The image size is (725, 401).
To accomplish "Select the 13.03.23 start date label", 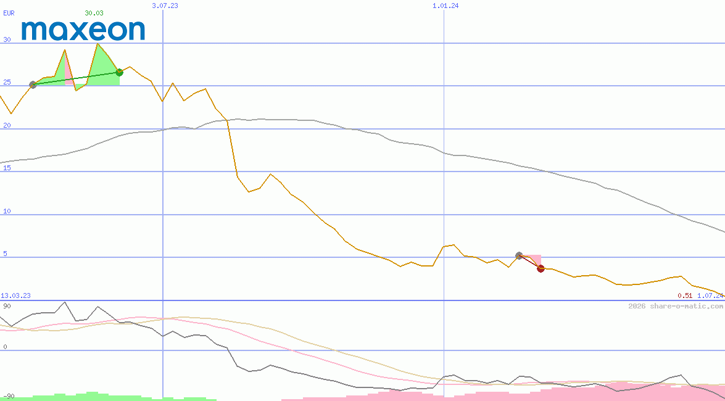I will pyautogui.click(x=15, y=296).
